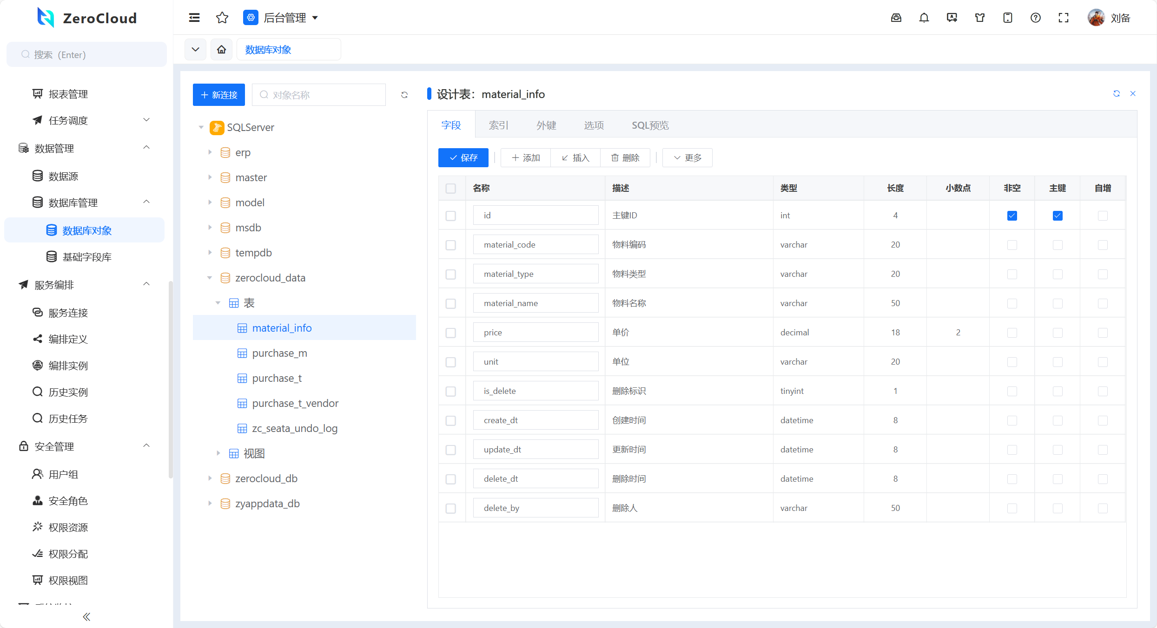
Task: Enable not-null checkbox for material_code
Action: click(1012, 245)
